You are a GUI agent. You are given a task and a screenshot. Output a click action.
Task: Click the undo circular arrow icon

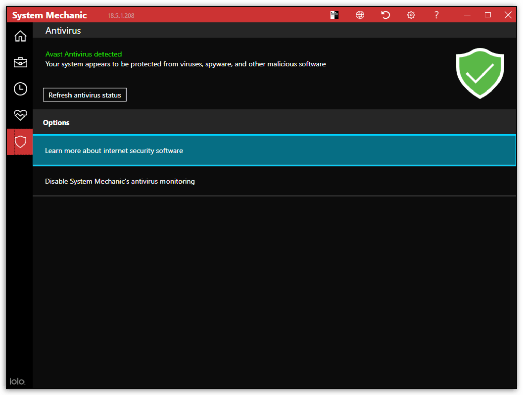385,15
